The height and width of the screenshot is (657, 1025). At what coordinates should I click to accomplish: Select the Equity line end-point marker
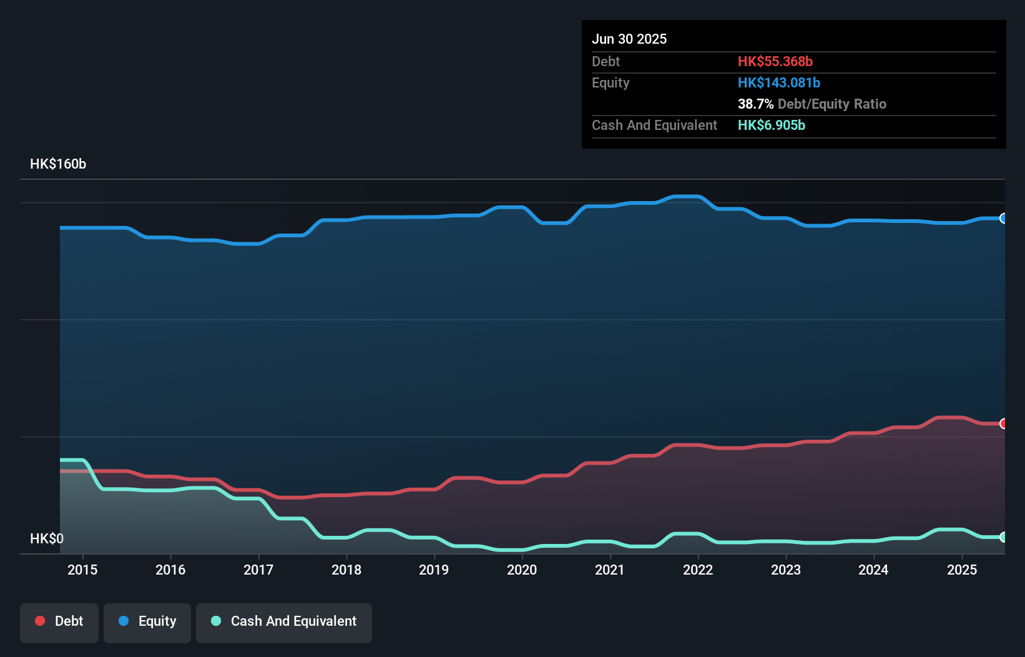[x=1003, y=219]
